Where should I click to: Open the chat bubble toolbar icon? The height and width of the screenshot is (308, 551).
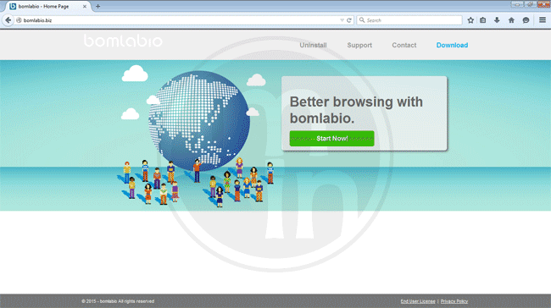tap(526, 20)
